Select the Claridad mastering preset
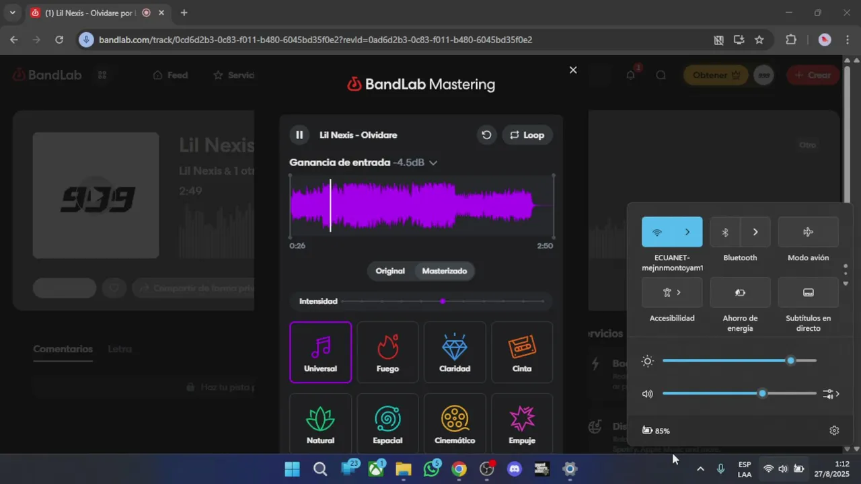Image resolution: width=861 pixels, height=484 pixels. pos(455,352)
